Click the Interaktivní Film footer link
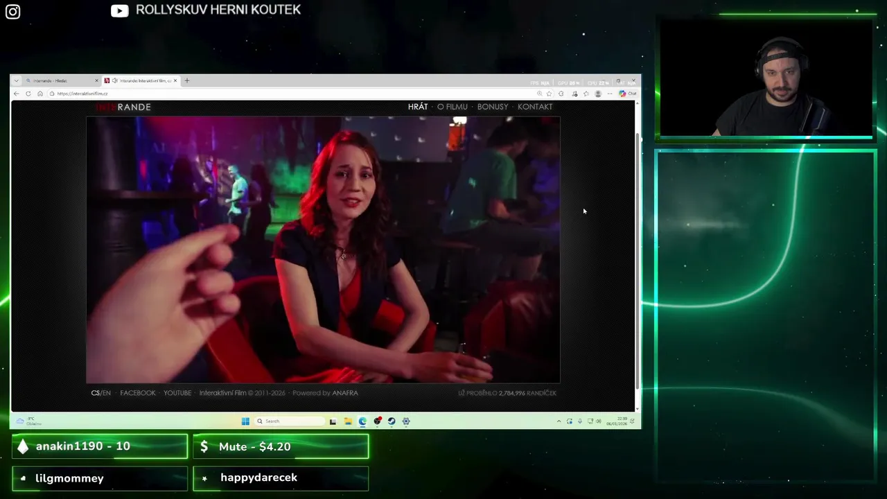This screenshot has width=887, height=499. coord(222,393)
